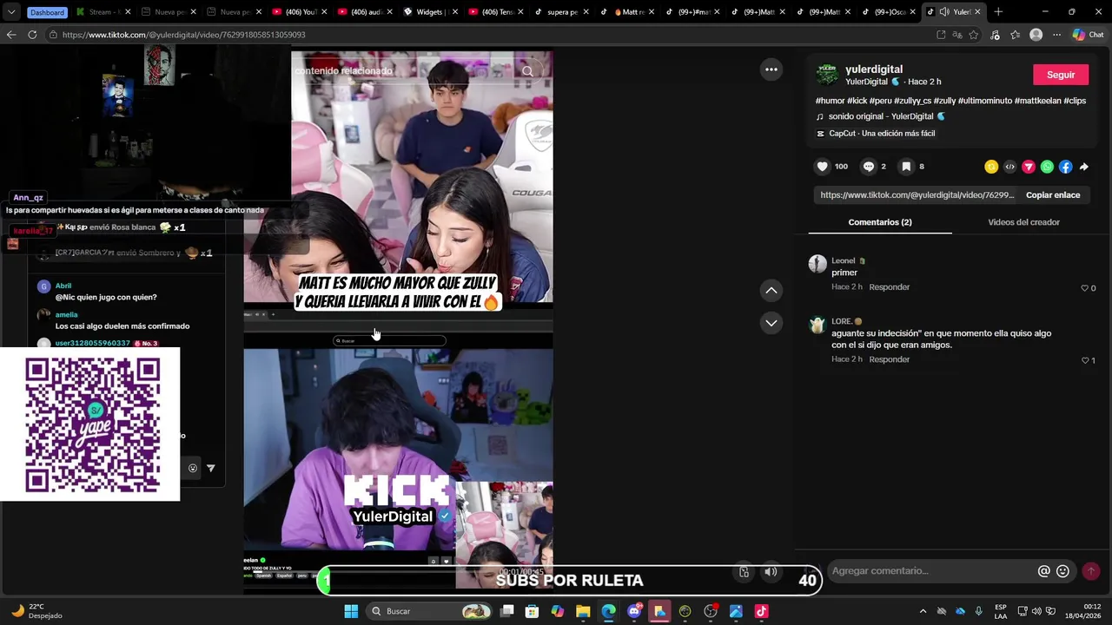Open CapCut sticker link icon
Viewport: 1112px width, 625px height.
[x=821, y=134]
